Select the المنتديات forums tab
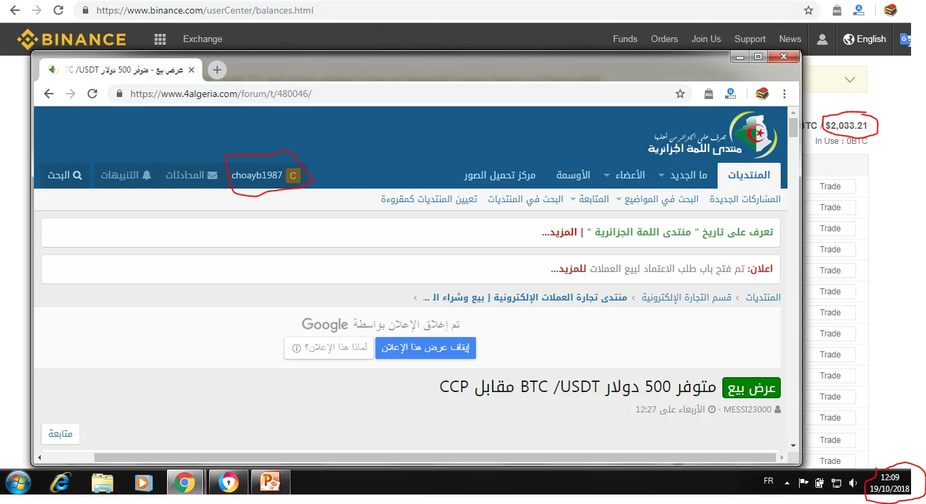The height and width of the screenshot is (504, 926). 749,175
